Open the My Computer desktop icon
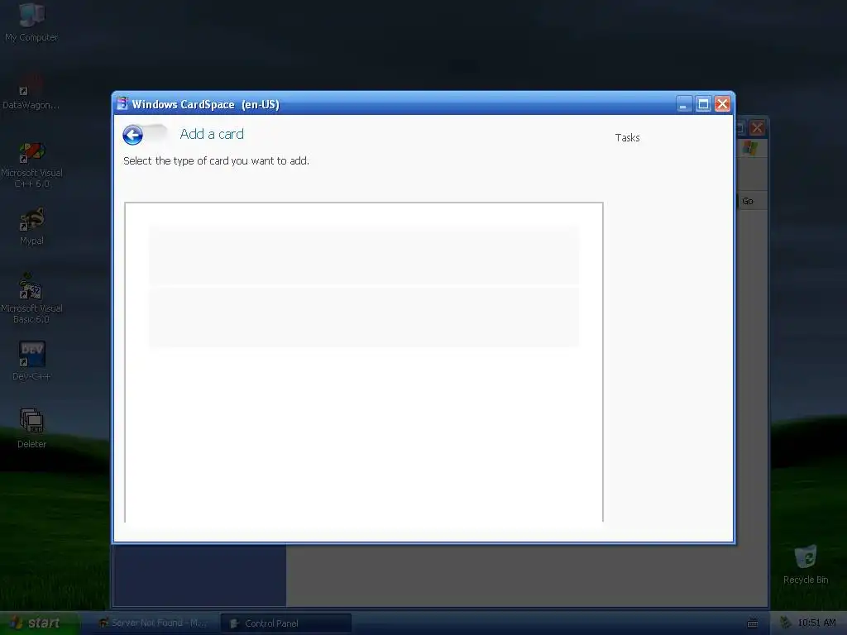The width and height of the screenshot is (847, 635). click(31, 21)
